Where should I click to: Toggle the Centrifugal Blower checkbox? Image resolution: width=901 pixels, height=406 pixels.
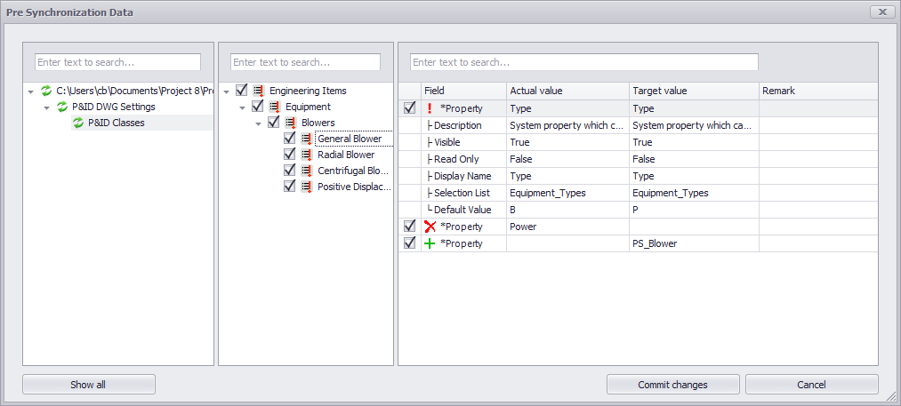(290, 171)
